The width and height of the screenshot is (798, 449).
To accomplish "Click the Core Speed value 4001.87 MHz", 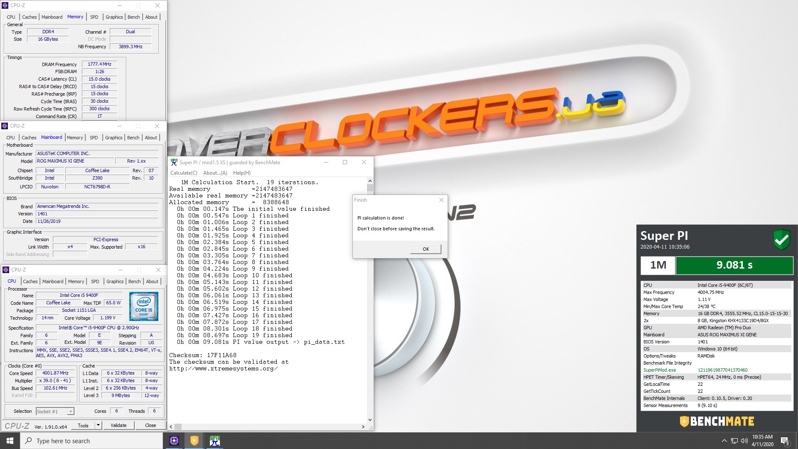I will tap(55, 373).
